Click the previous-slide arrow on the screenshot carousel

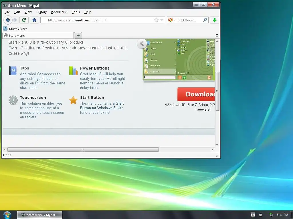tap(142, 44)
